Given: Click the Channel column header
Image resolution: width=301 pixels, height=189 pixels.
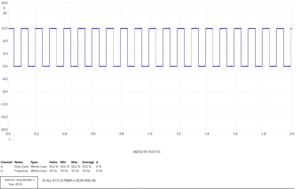Looking at the screenshot, I should point(6,162).
